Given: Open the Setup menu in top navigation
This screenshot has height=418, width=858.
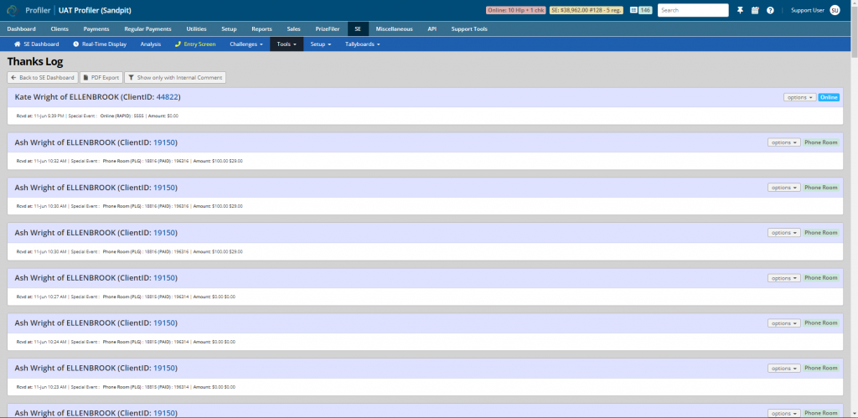Looking at the screenshot, I should [229, 29].
